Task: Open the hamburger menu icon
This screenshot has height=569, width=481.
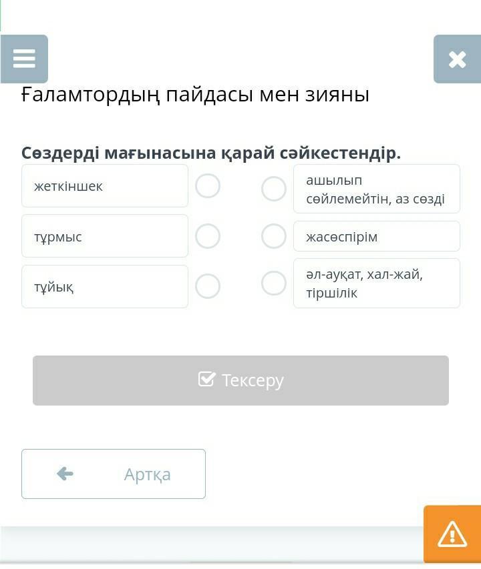Action: click(24, 59)
